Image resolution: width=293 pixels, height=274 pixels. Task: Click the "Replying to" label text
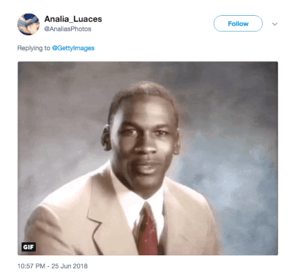click(33, 48)
